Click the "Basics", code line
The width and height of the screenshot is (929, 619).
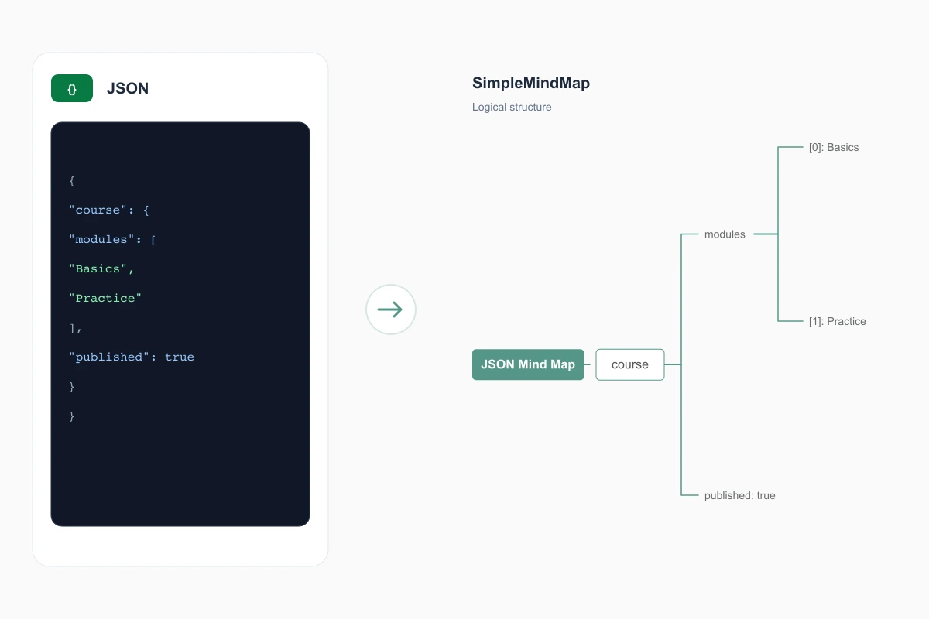click(101, 268)
